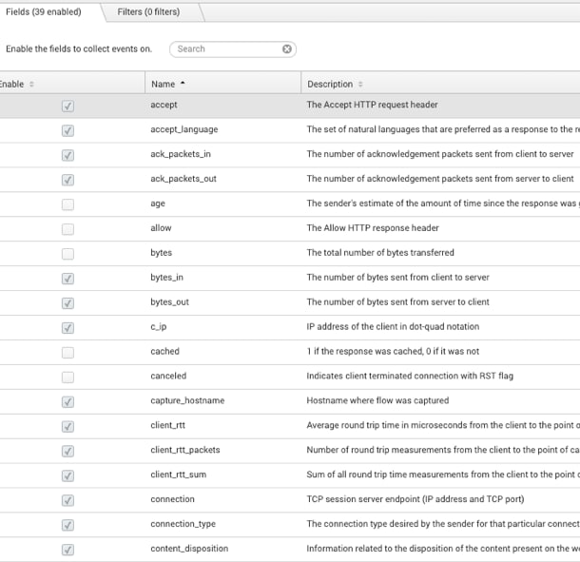Disable the connection_type checkbox
The image size is (580, 562).
pos(68,525)
